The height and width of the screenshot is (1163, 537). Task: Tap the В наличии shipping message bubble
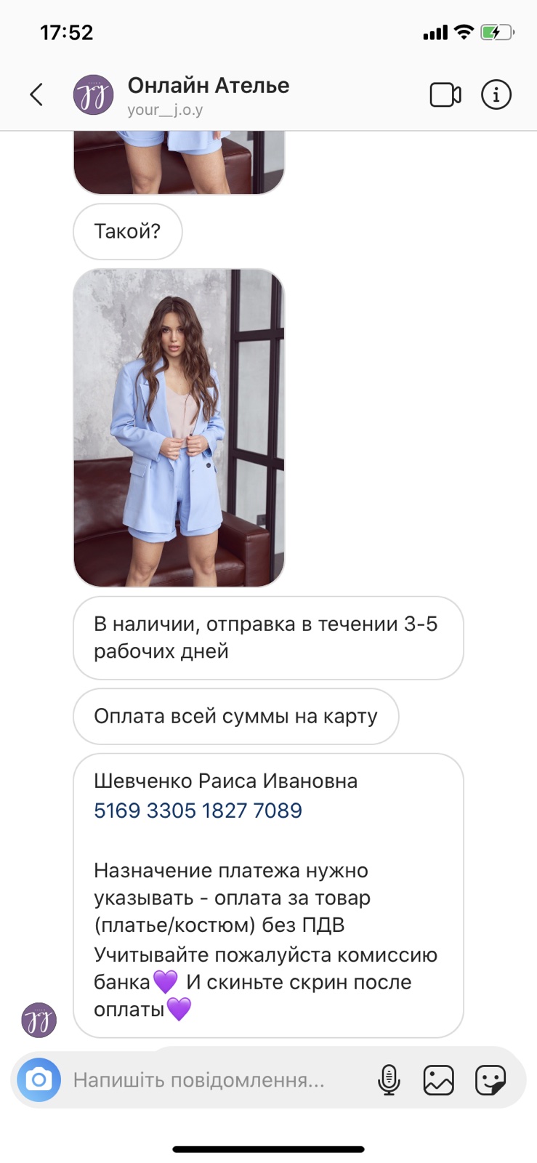(x=268, y=637)
